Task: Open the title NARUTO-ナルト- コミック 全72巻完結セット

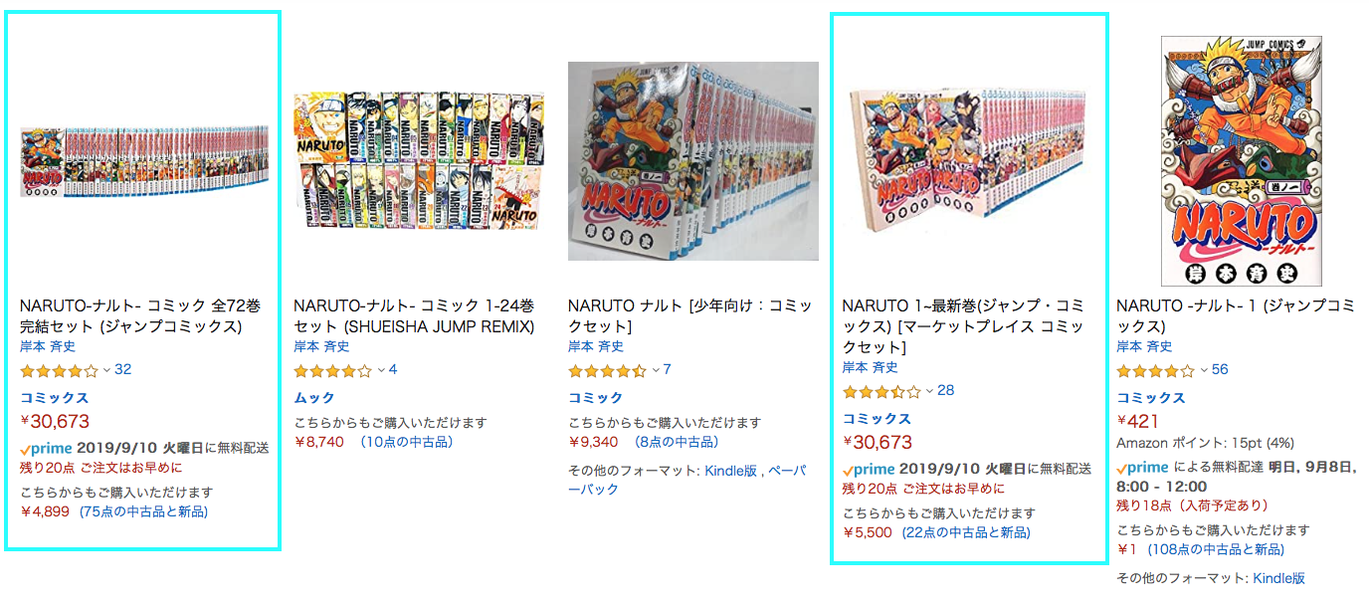Action: click(x=140, y=316)
